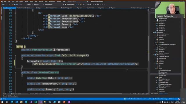Open the WebAssembly startup project dropdown

pyautogui.click(x=54, y=5)
